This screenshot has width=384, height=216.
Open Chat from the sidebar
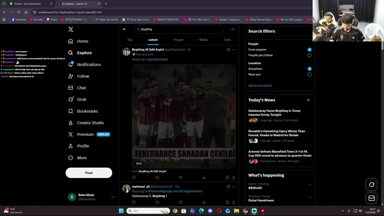[x=77, y=88]
